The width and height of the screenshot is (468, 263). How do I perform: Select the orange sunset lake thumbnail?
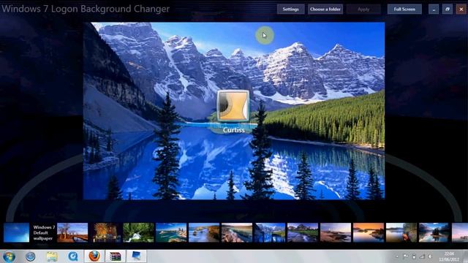point(369,232)
